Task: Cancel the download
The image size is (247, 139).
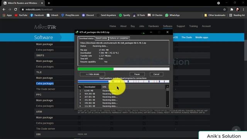Action: pos(156,74)
